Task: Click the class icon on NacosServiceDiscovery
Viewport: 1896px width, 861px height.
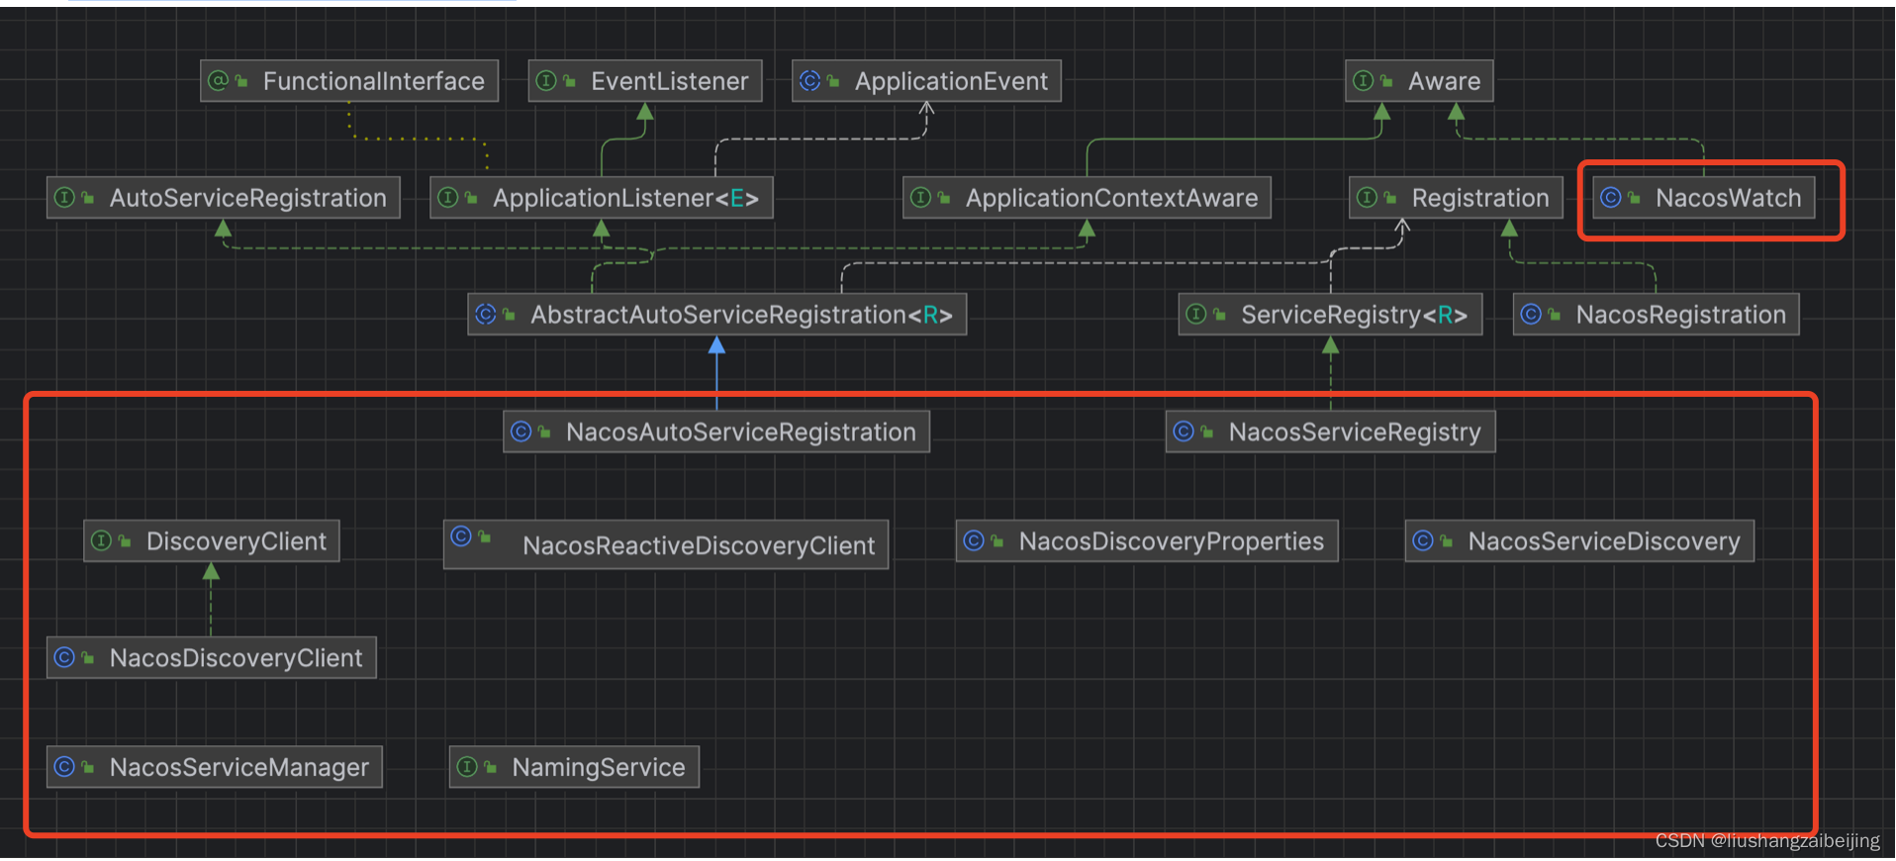Action: click(1423, 540)
